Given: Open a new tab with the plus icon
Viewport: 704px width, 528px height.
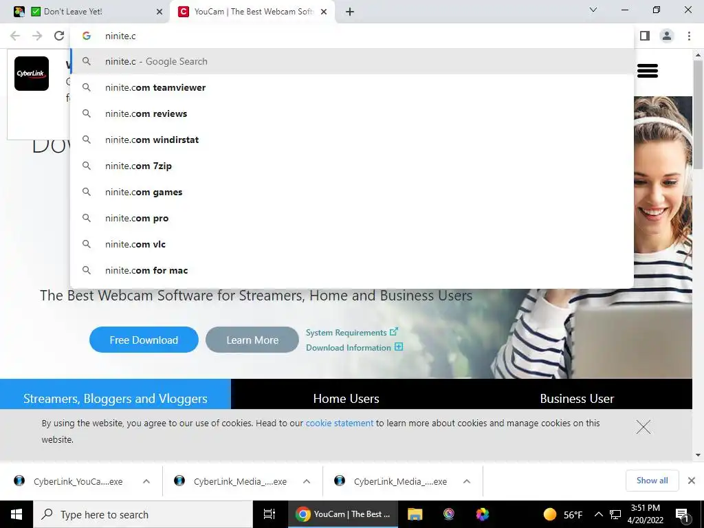Looking at the screenshot, I should [x=350, y=12].
